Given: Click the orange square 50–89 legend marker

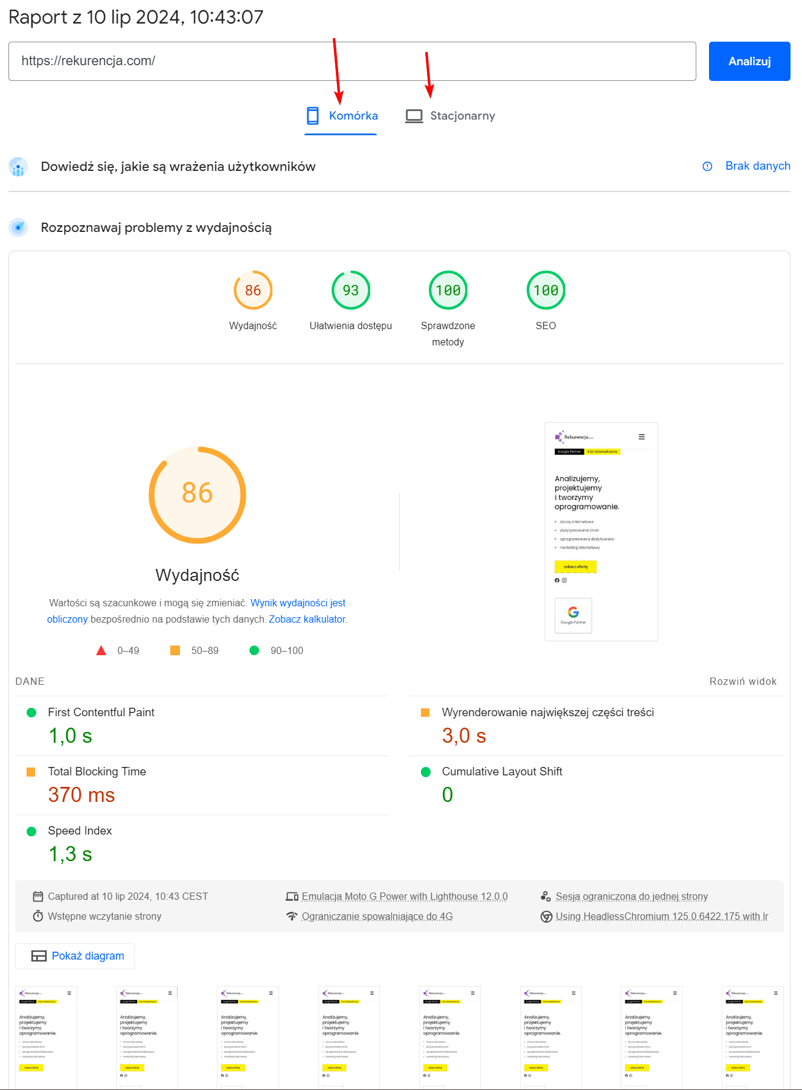Looking at the screenshot, I should click(x=175, y=650).
